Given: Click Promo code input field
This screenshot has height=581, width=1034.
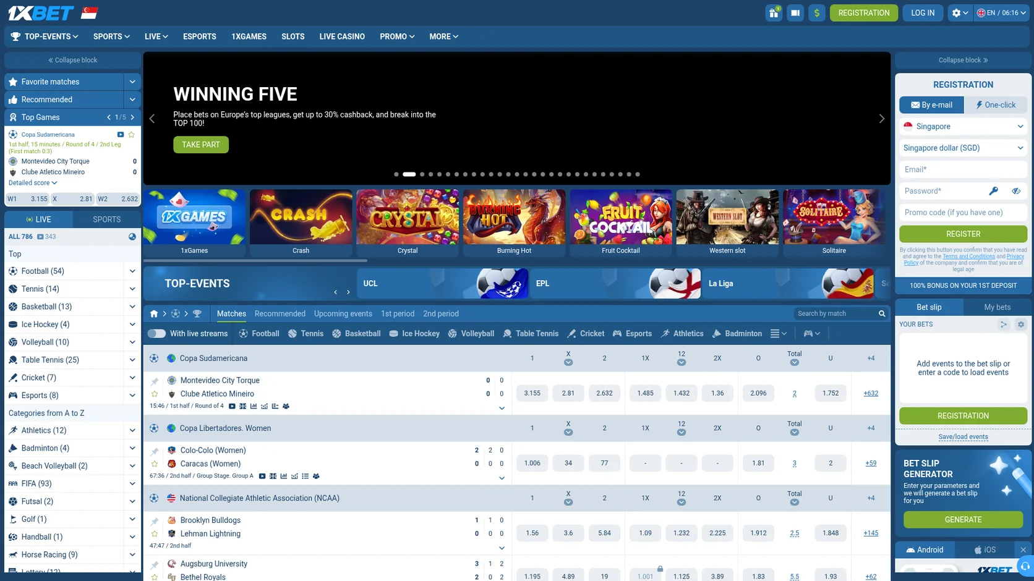Looking at the screenshot, I should [x=963, y=213].
